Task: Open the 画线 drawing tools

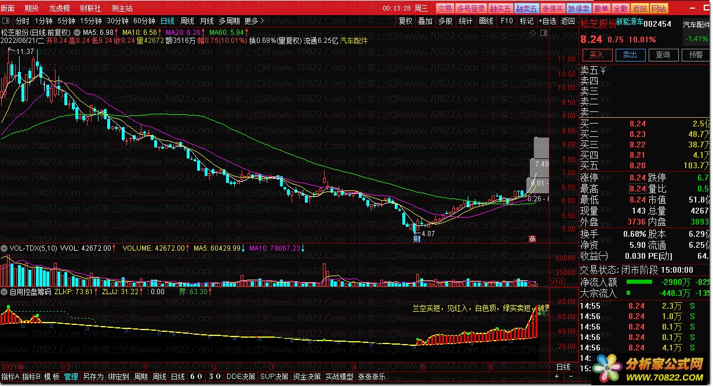Action: 486,21
